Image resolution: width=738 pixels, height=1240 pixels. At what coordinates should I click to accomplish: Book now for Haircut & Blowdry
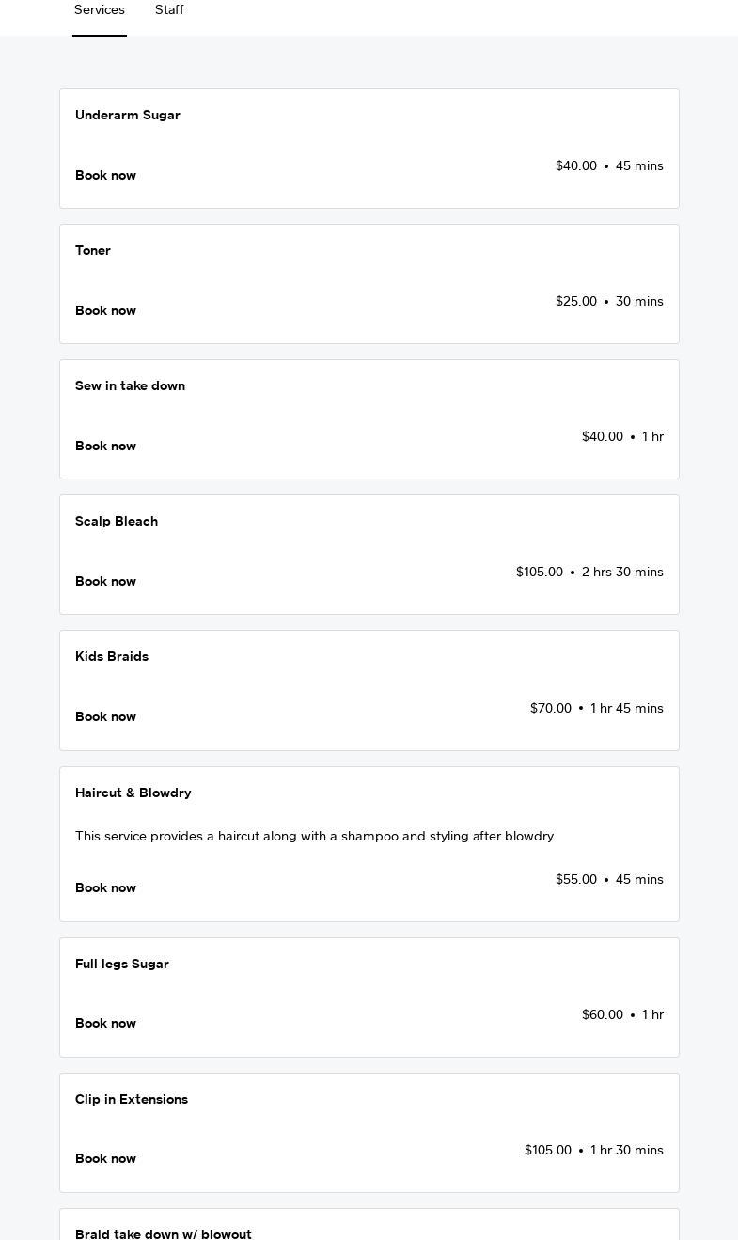coord(105,888)
